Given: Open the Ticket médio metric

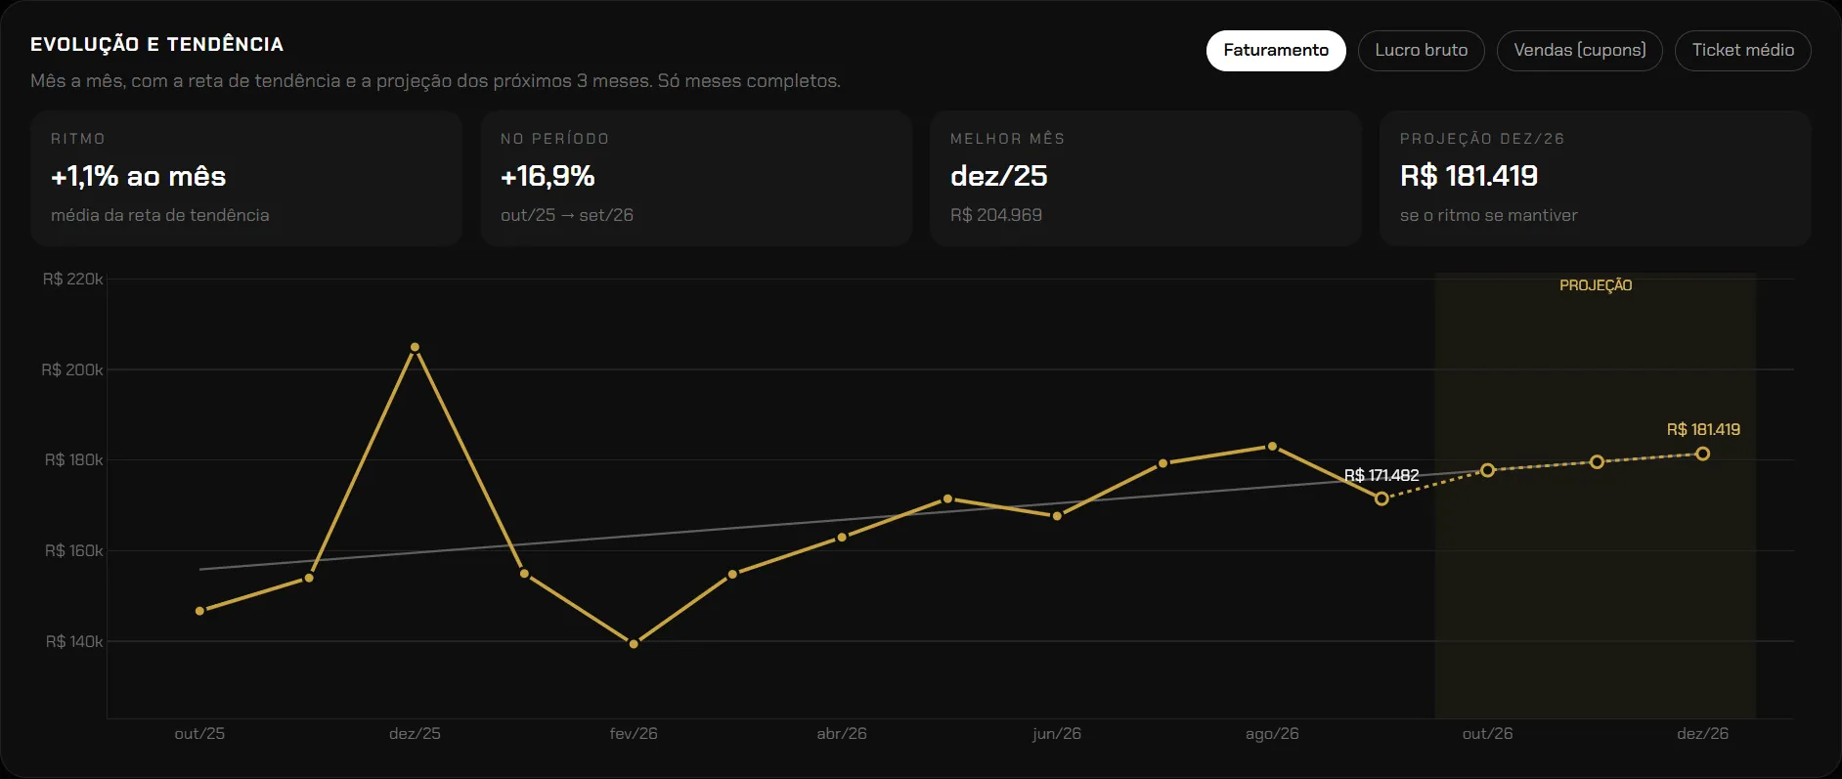Looking at the screenshot, I should [x=1743, y=50].
